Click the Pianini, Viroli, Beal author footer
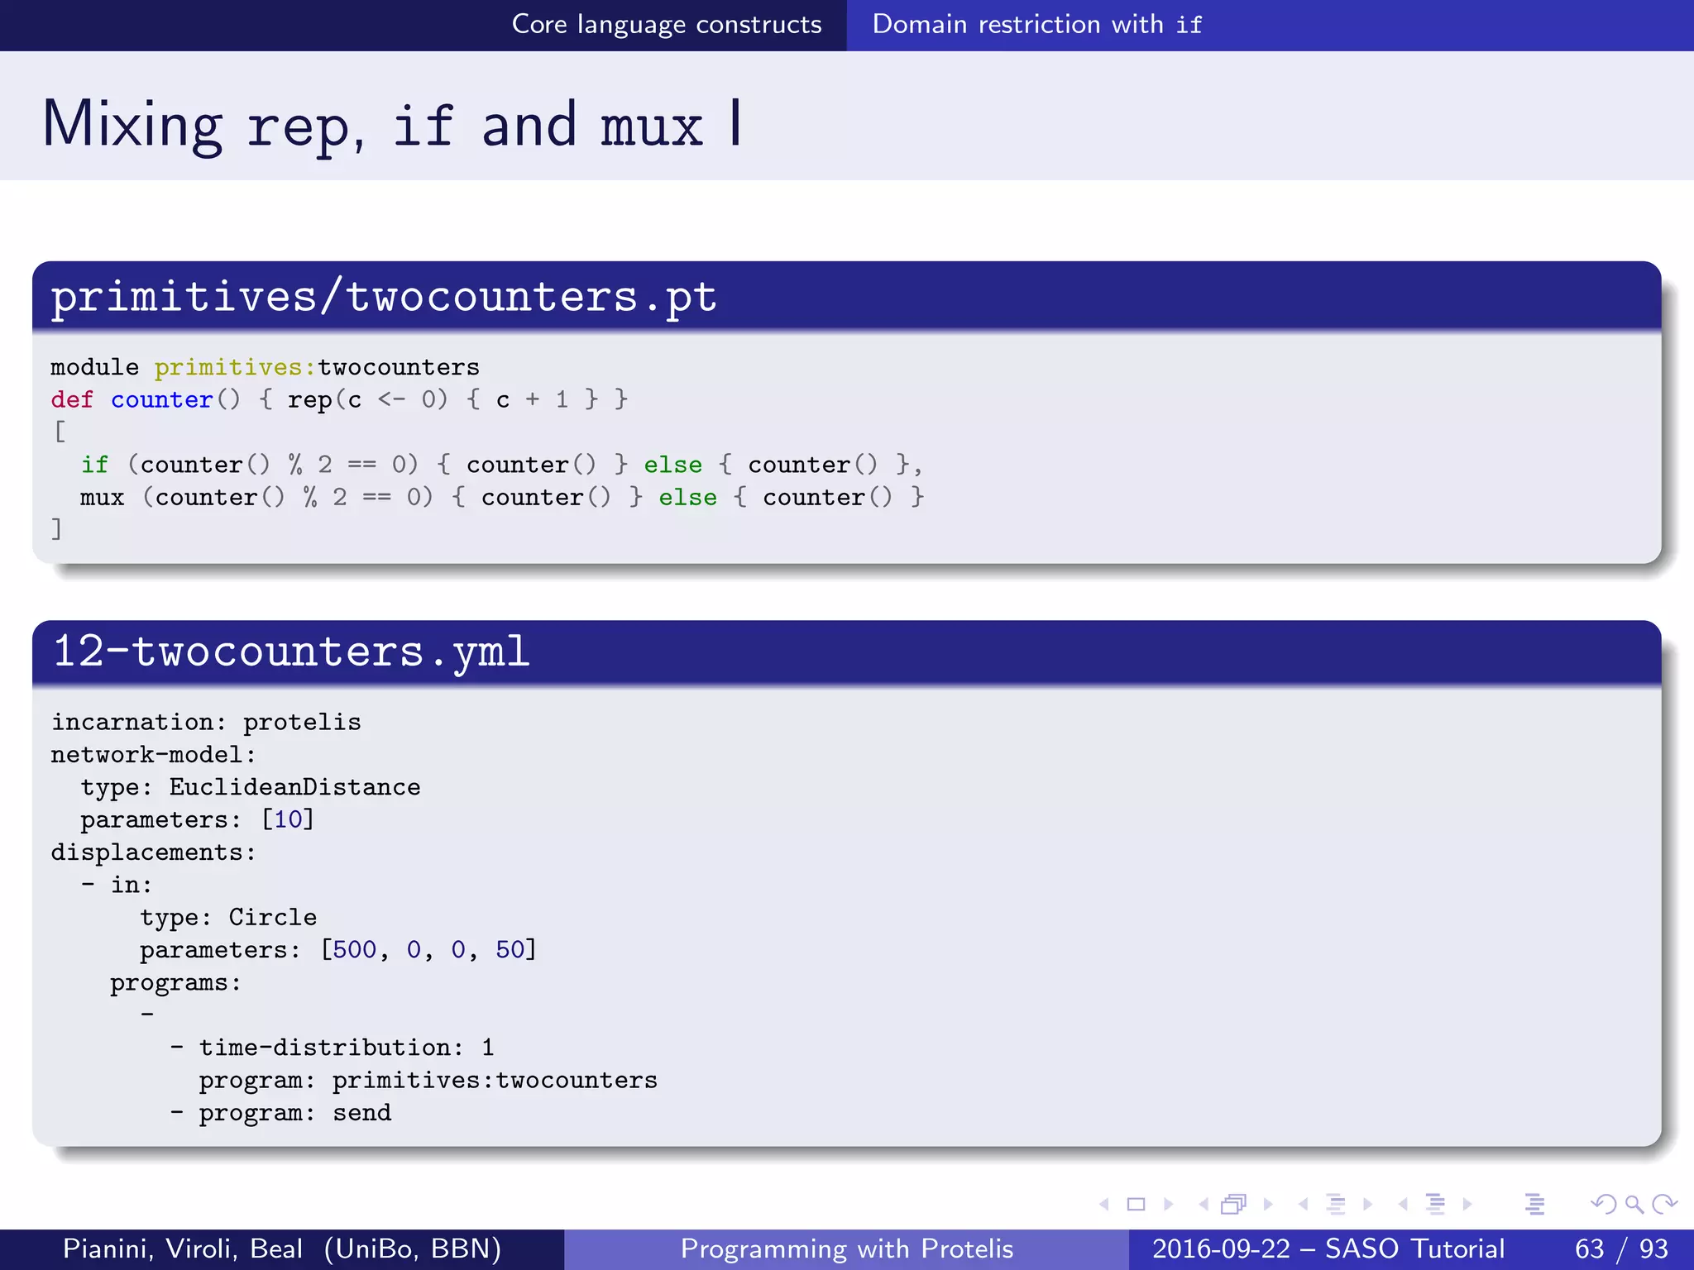Viewport: 1694px width, 1270px height. click(x=282, y=1249)
